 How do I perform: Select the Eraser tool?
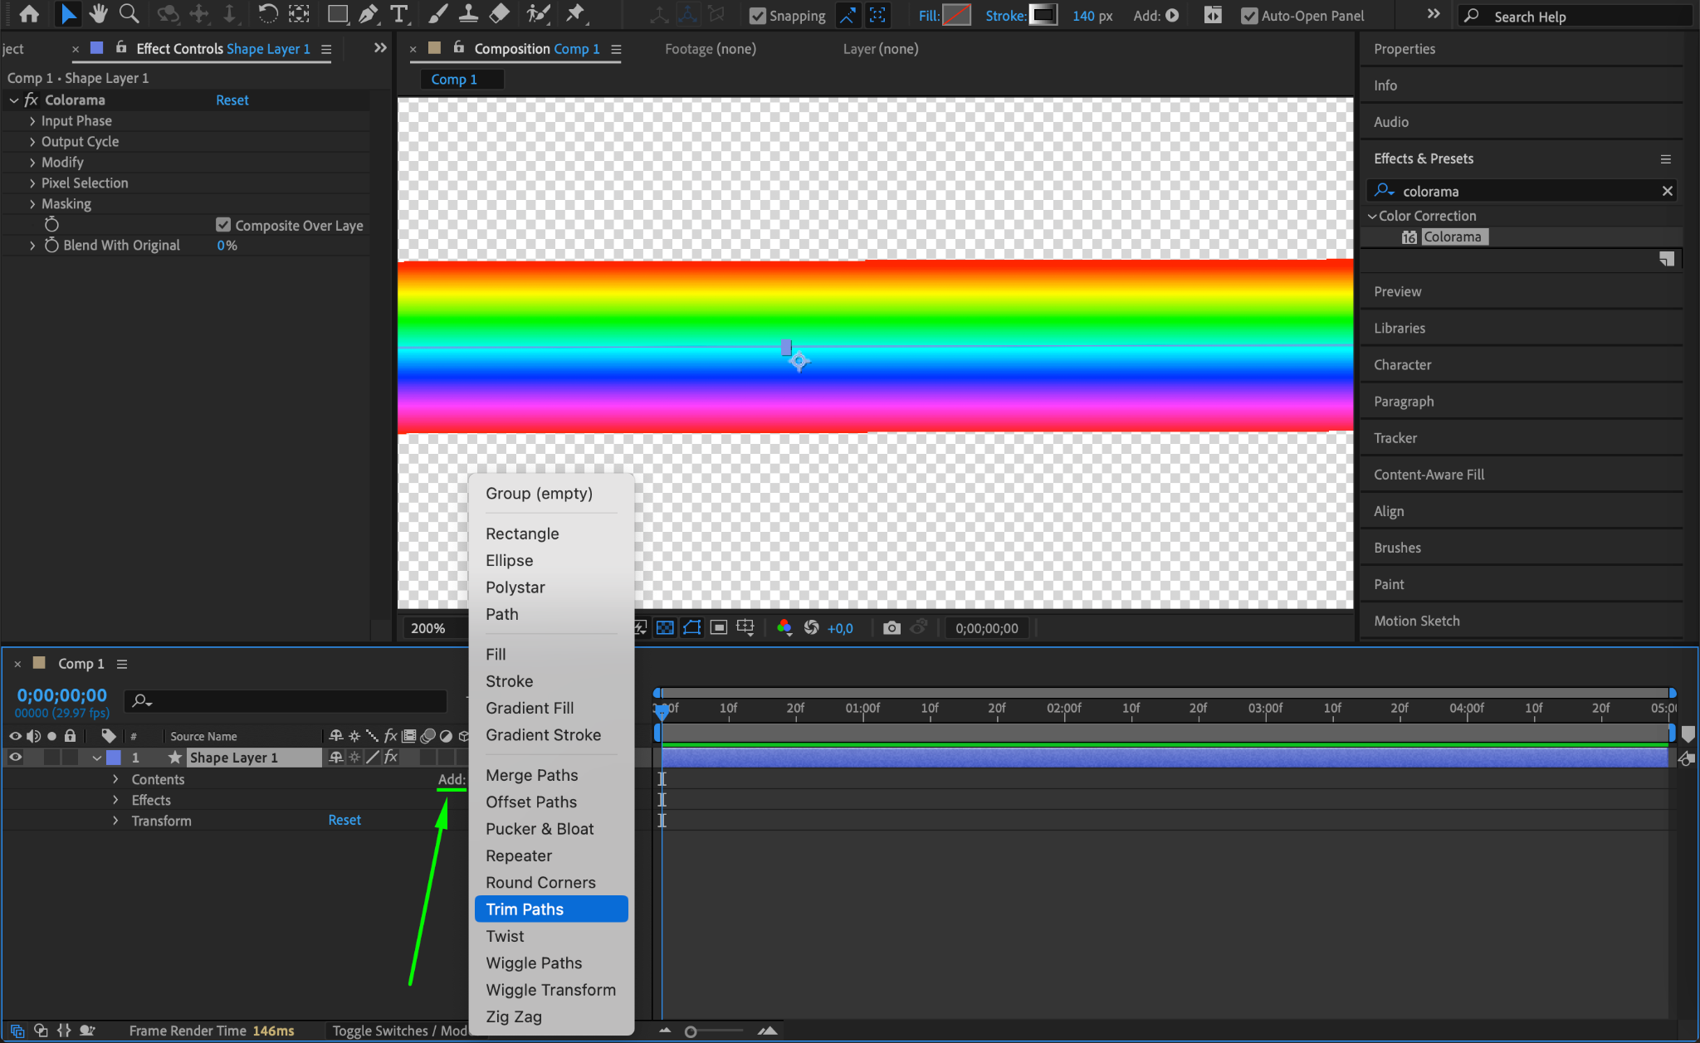click(x=499, y=14)
